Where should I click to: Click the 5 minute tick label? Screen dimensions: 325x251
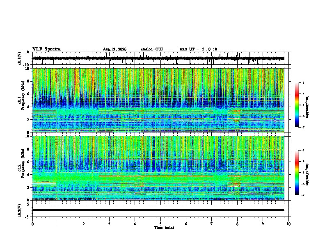(160, 224)
